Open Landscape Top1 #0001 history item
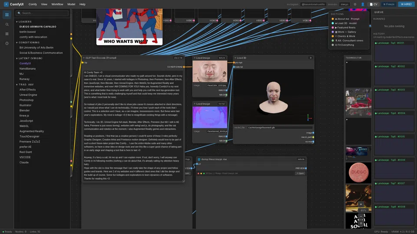Viewport: 417px width, 234px height. [x=394, y=51]
